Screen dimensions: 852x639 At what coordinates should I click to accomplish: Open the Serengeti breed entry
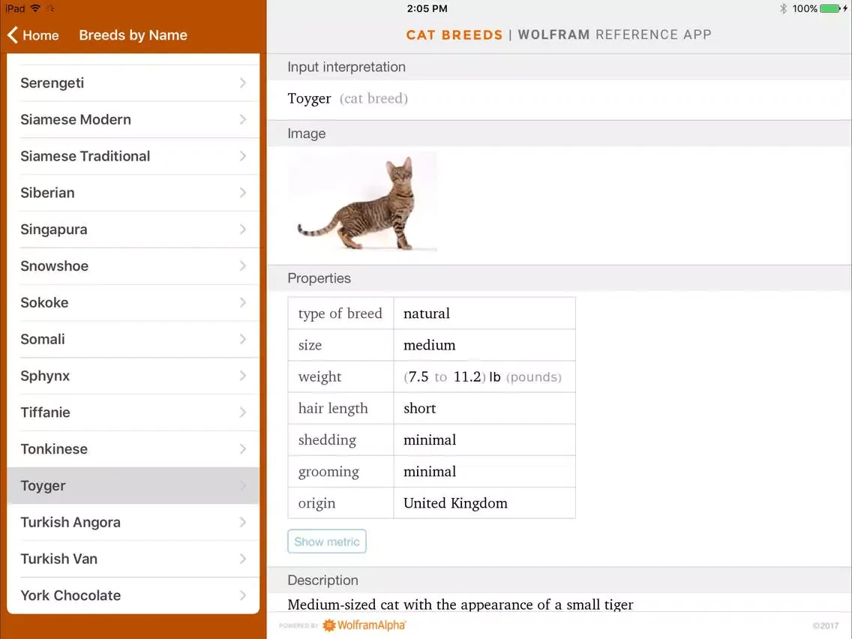[x=133, y=83]
